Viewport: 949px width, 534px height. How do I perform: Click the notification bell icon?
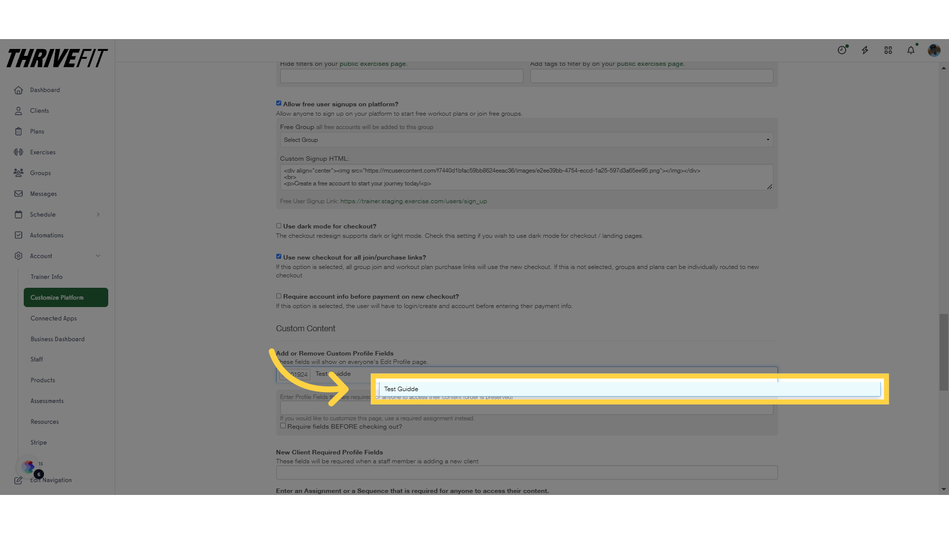point(910,50)
